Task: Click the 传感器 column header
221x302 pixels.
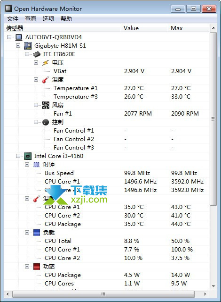Action: tap(63, 28)
